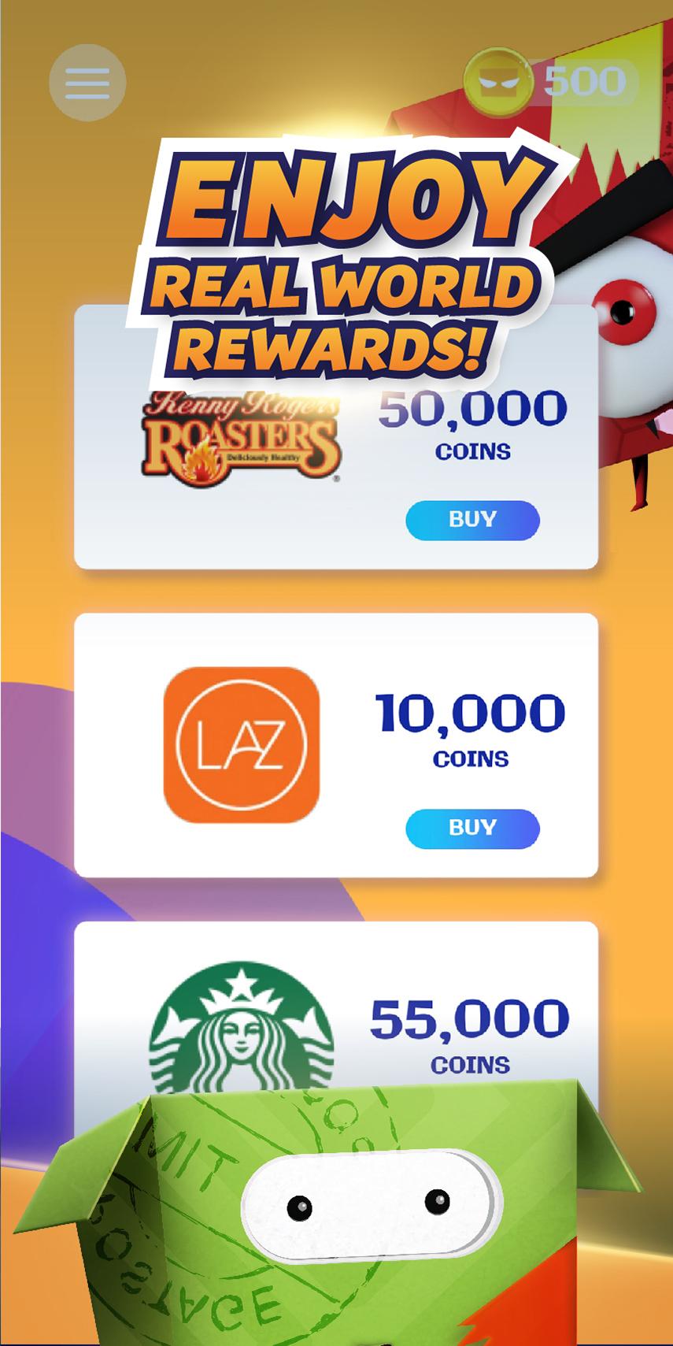Open the hamburger menu
Screen dimensions: 673x1346
click(x=87, y=83)
